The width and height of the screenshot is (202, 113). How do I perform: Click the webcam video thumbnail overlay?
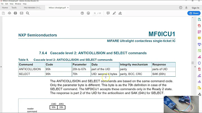(x=181, y=104)
